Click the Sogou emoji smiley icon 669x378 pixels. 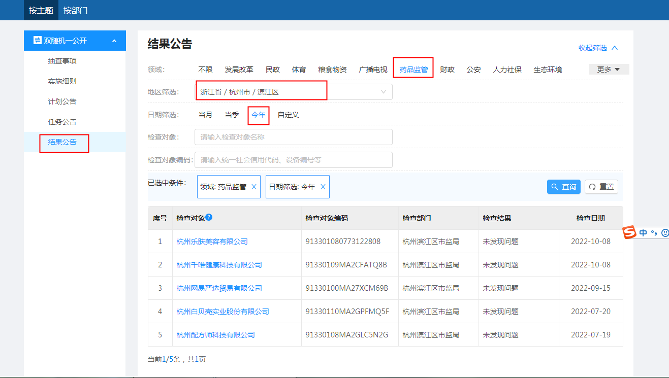click(x=664, y=233)
